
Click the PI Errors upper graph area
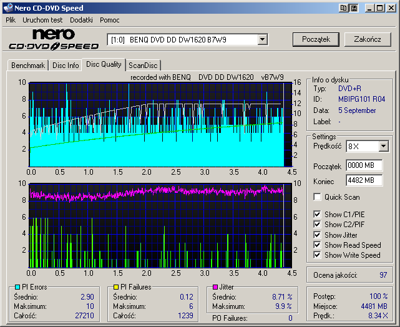pos(160,124)
